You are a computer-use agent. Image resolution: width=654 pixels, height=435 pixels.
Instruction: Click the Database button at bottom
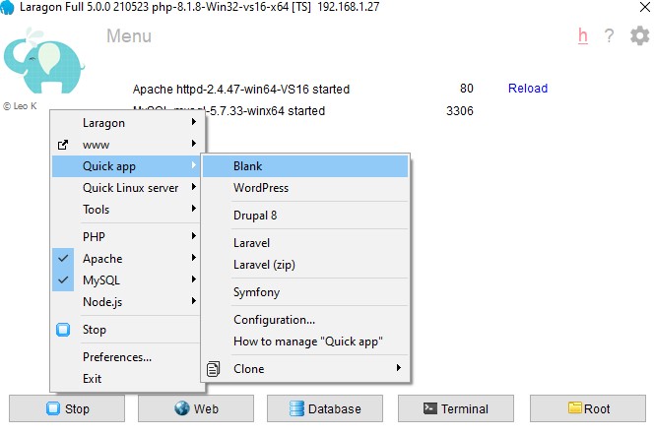(x=324, y=408)
